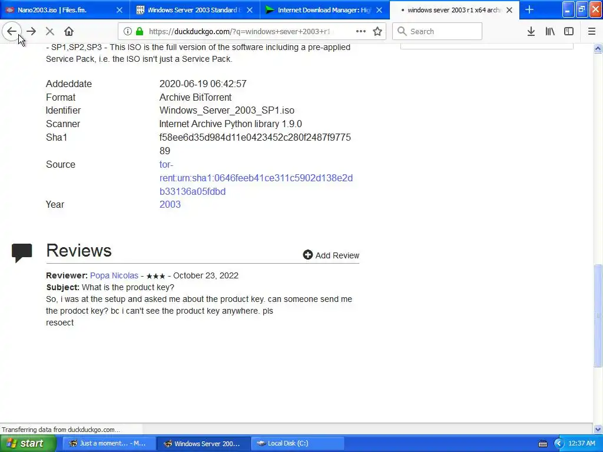The image size is (603, 452).
Task: View site information icon in address bar
Action: (x=128, y=32)
